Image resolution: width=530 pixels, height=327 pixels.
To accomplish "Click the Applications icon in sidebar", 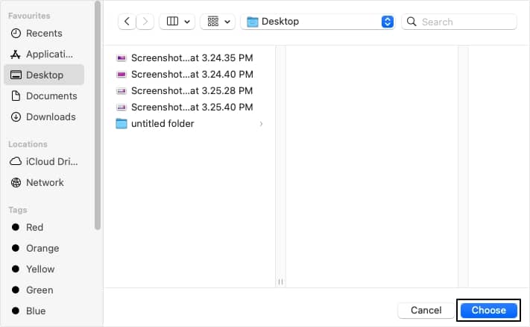I will coord(16,54).
